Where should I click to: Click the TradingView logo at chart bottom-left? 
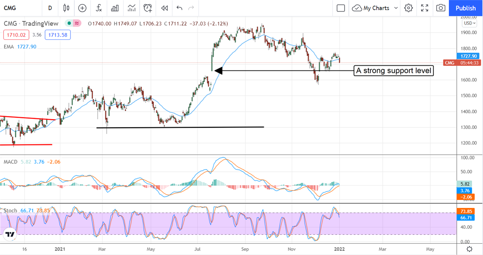[10, 234]
